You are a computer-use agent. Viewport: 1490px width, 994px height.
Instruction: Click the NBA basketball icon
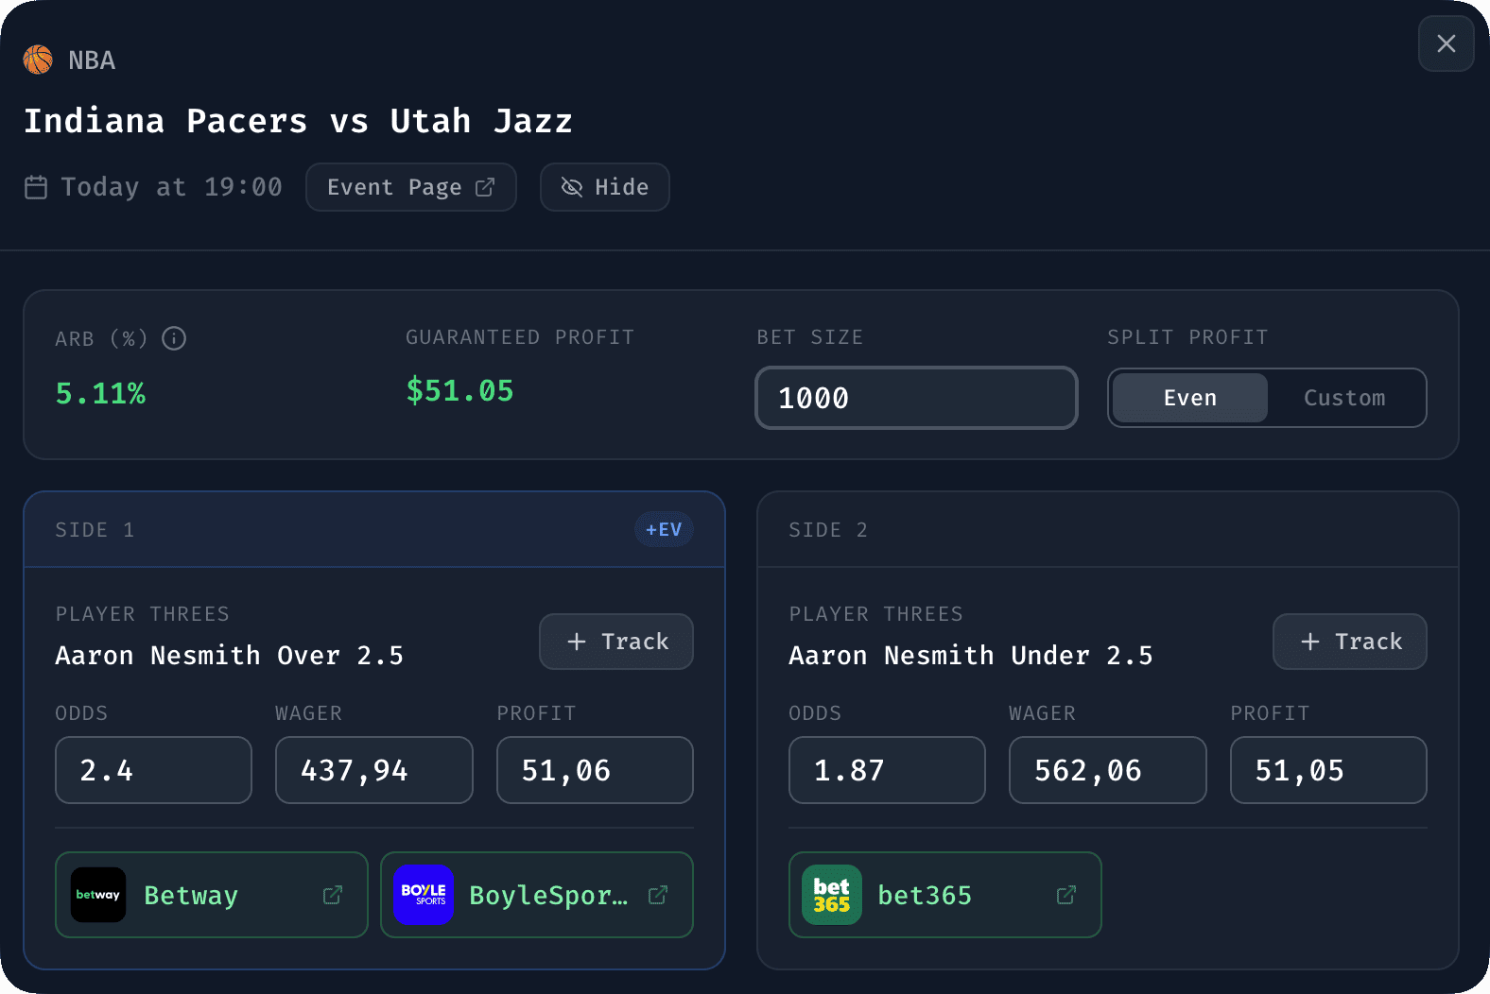pyautogui.click(x=38, y=59)
